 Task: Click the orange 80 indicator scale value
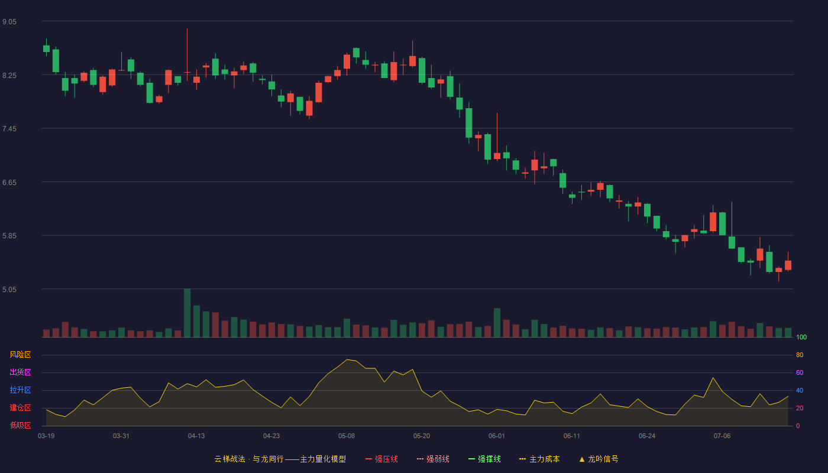tap(800, 355)
